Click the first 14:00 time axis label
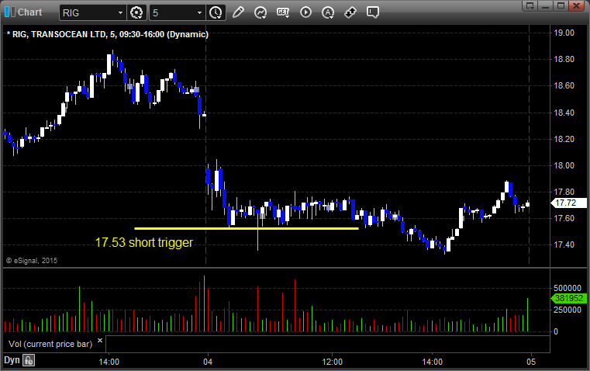This screenshot has height=371, width=590. coord(109,362)
